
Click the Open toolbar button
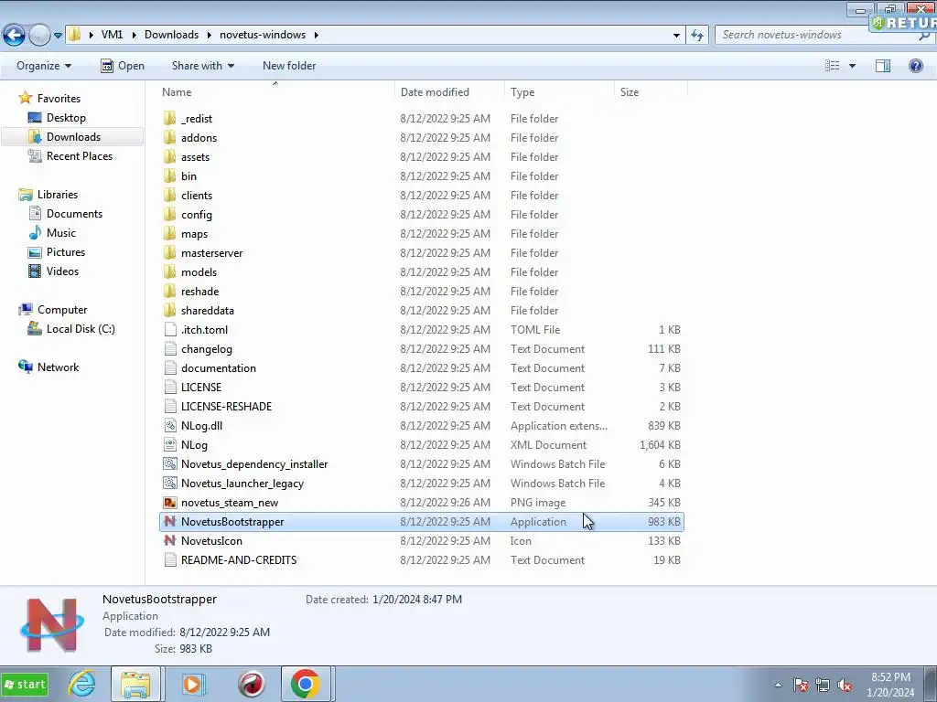(123, 66)
